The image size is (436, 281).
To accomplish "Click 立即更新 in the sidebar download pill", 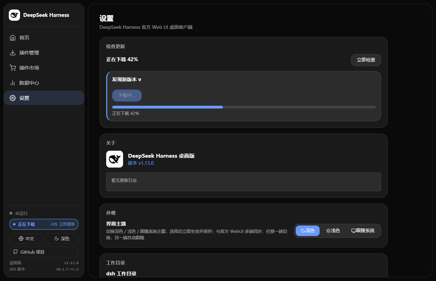I will click(x=67, y=224).
